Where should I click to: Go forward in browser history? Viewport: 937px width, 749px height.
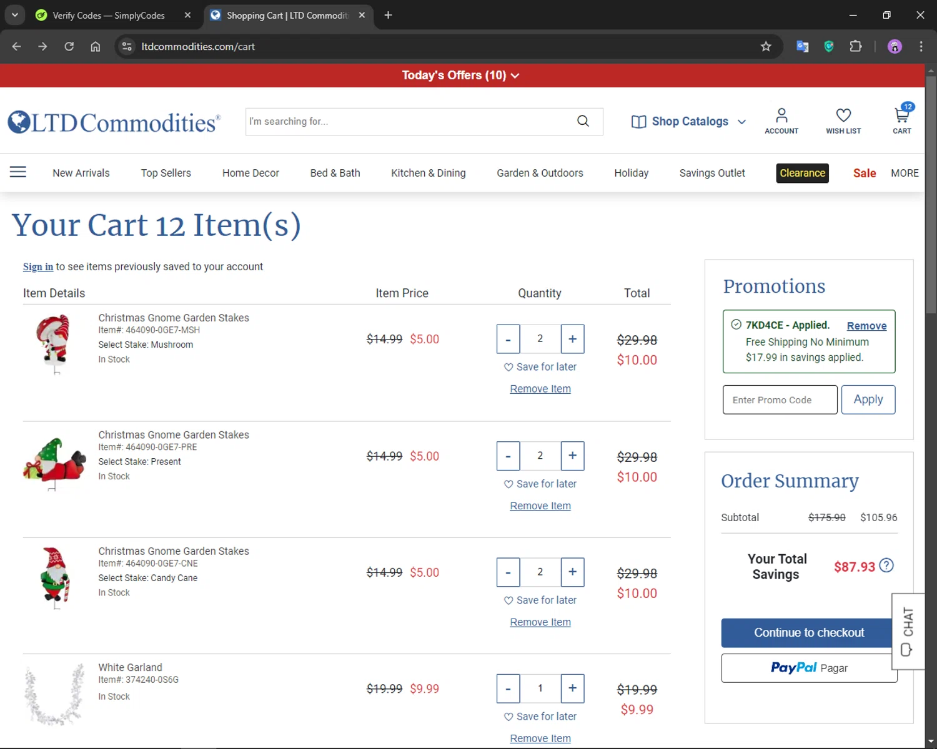pos(42,46)
